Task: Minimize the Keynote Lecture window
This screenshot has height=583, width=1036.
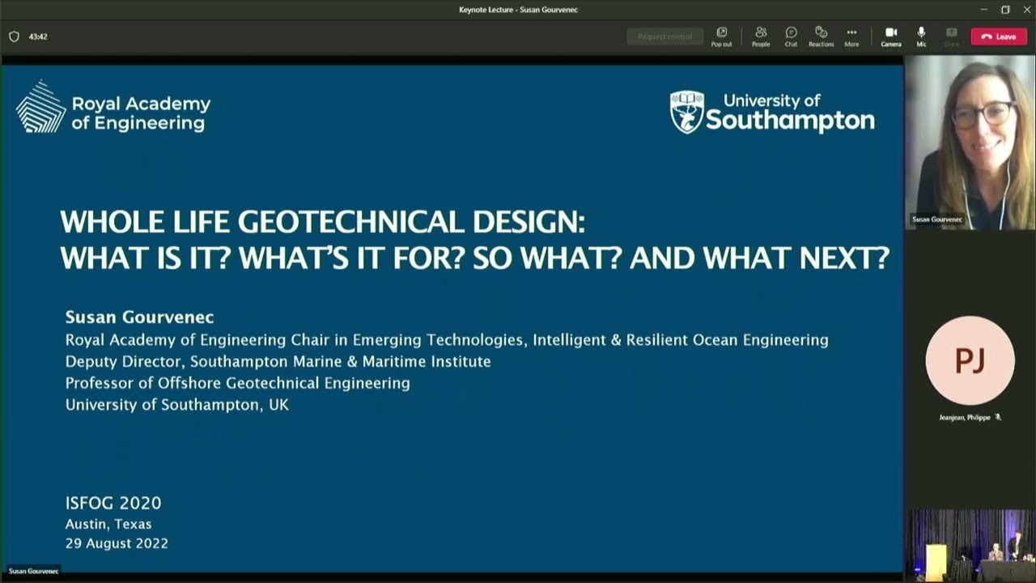Action: [983, 10]
